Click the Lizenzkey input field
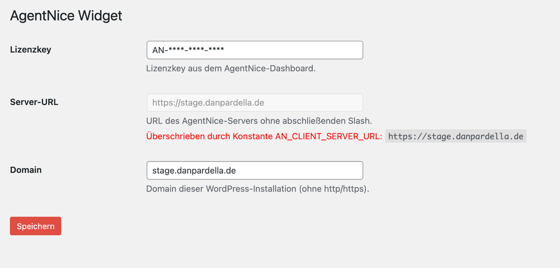Viewport: 560px width, 268px height. tap(255, 50)
